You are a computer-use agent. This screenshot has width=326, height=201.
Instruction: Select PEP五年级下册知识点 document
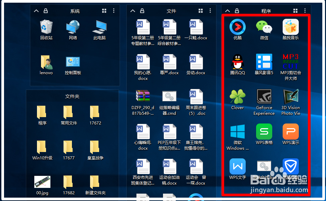tap(169, 132)
